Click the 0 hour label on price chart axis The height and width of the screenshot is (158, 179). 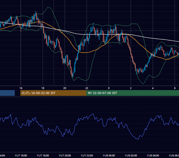pos(109,88)
